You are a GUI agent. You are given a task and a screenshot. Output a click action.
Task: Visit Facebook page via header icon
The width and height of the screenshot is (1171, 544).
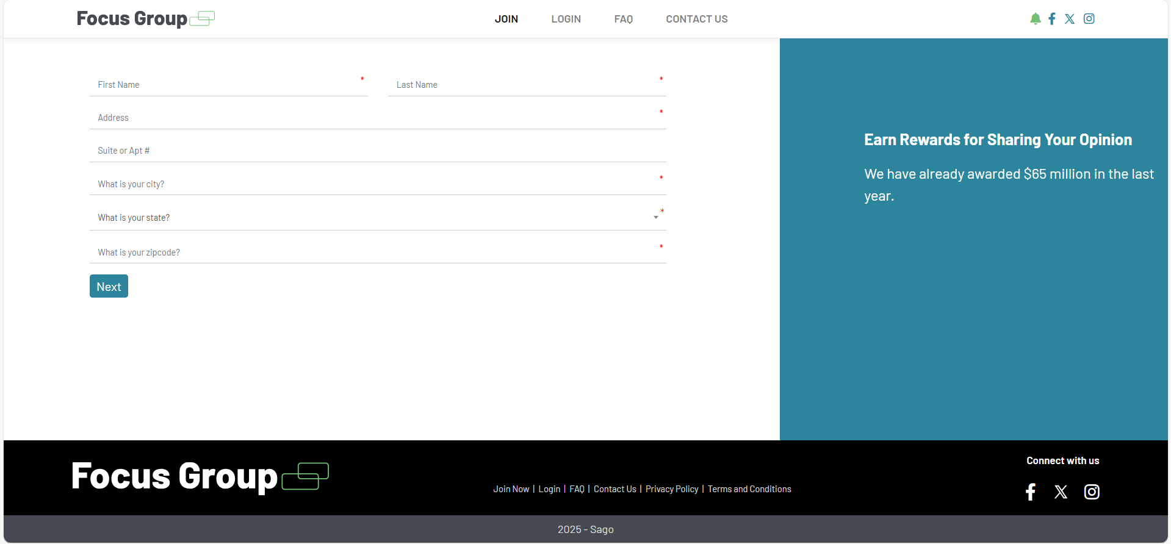pyautogui.click(x=1052, y=19)
